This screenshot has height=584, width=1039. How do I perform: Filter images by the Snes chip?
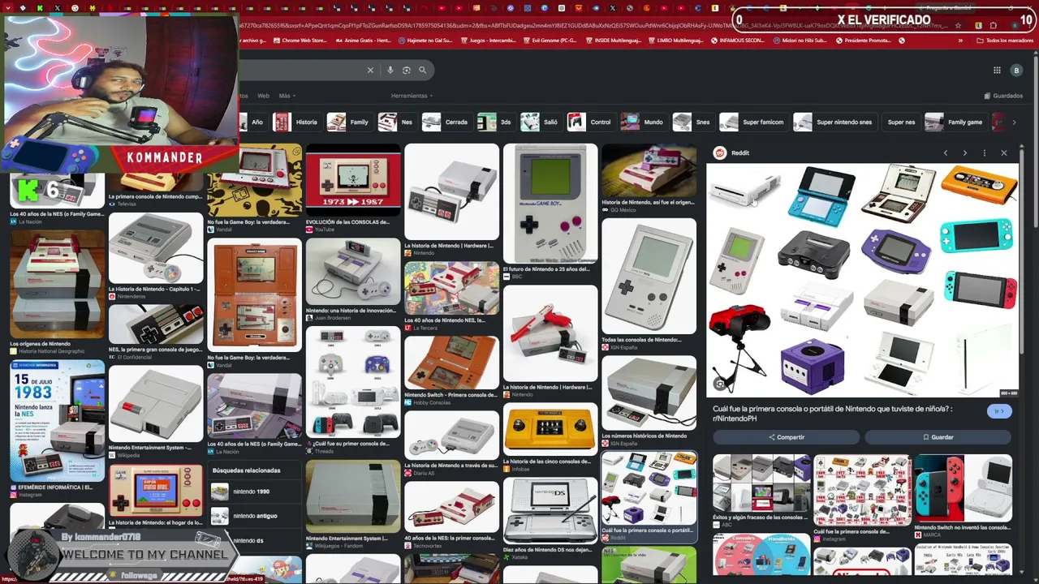692,122
